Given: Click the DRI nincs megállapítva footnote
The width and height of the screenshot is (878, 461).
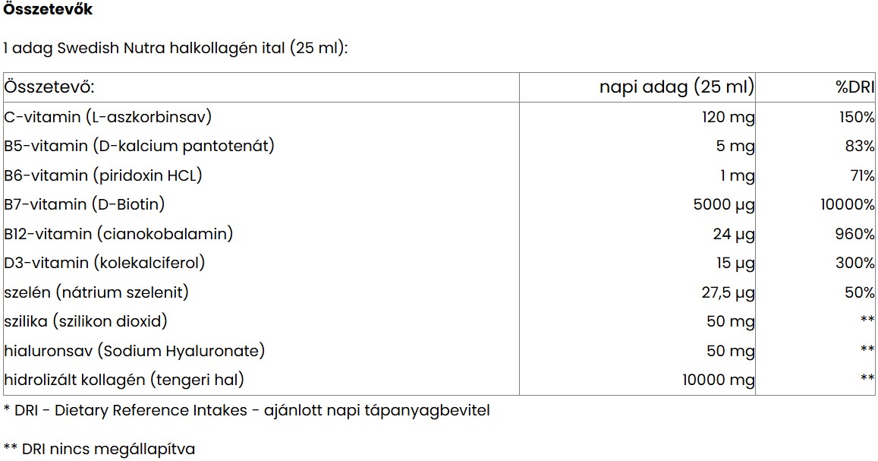Looking at the screenshot, I should (99, 449).
